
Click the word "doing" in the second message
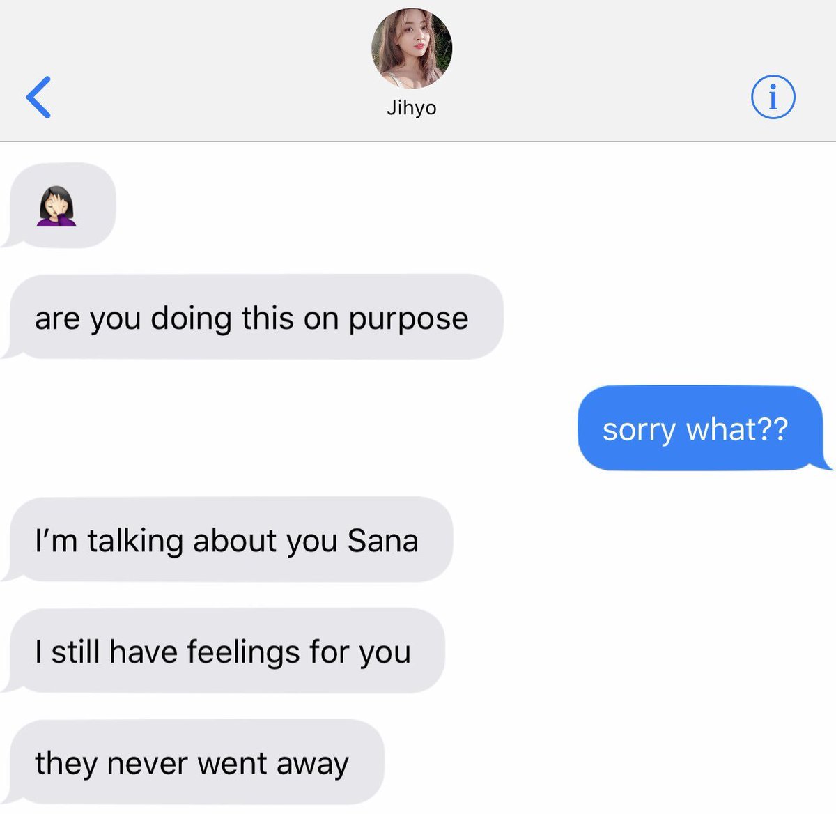point(191,320)
